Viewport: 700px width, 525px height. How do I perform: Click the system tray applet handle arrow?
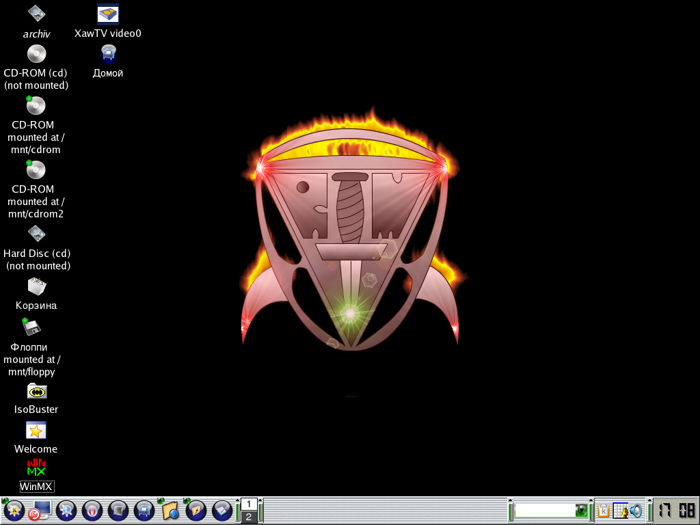point(591,500)
